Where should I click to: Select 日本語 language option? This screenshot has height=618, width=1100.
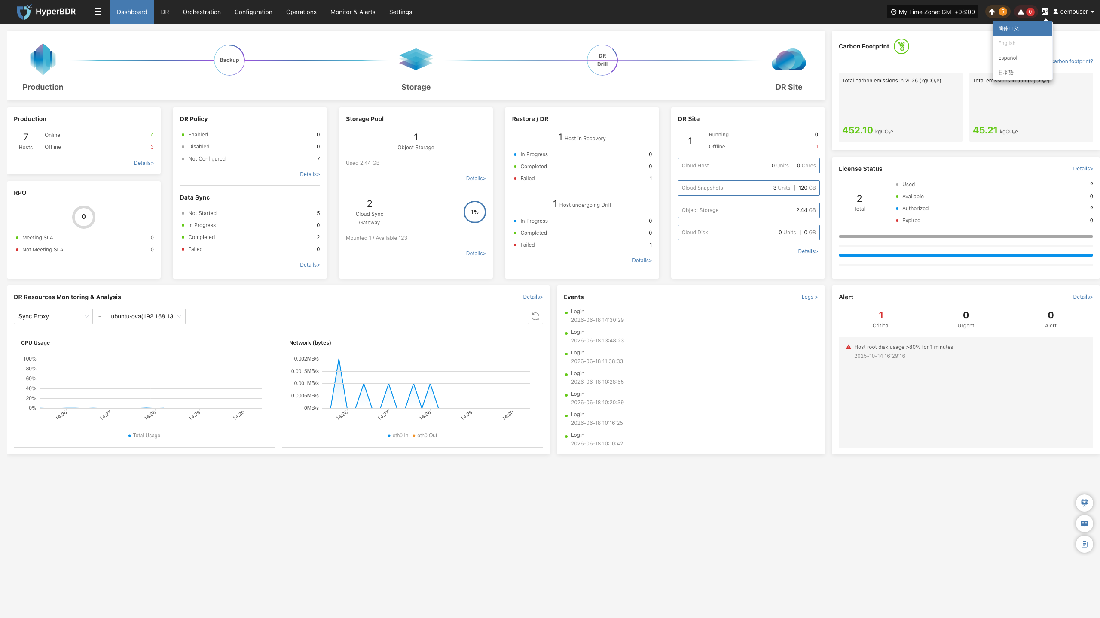tap(1022, 73)
